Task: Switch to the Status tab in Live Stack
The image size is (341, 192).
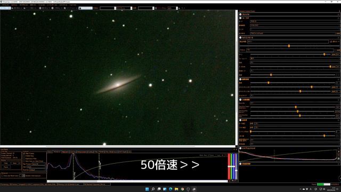Action: tap(50, 151)
